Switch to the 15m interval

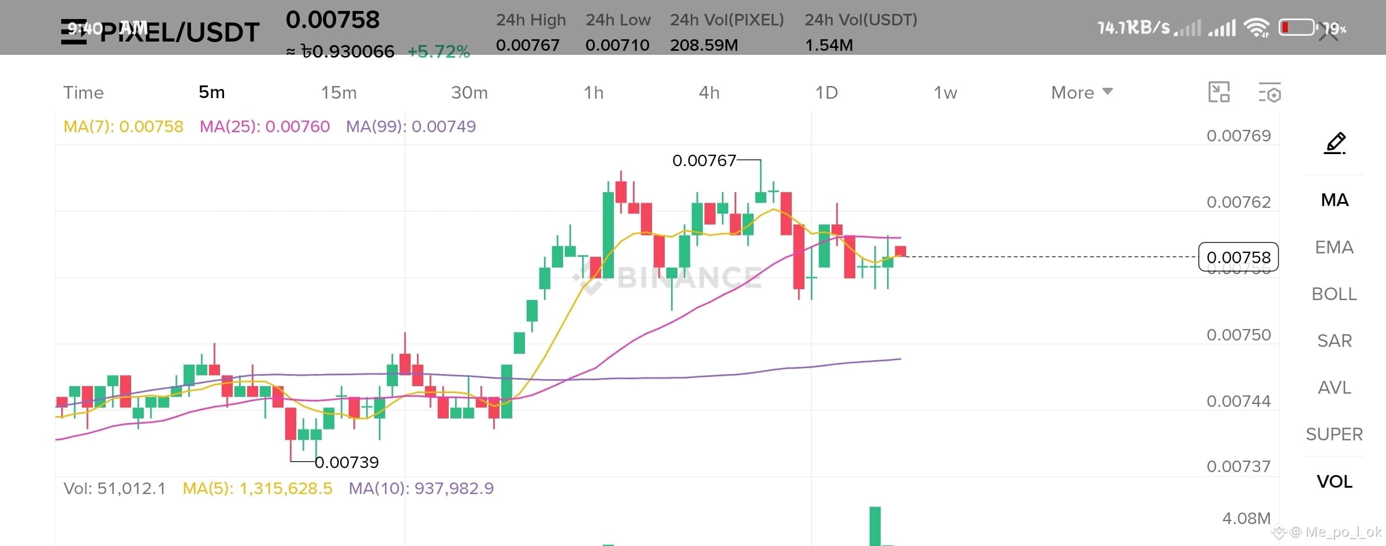tap(339, 92)
